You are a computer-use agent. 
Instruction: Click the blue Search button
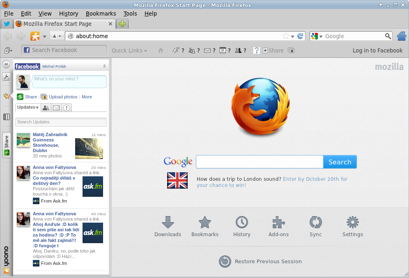(x=340, y=162)
